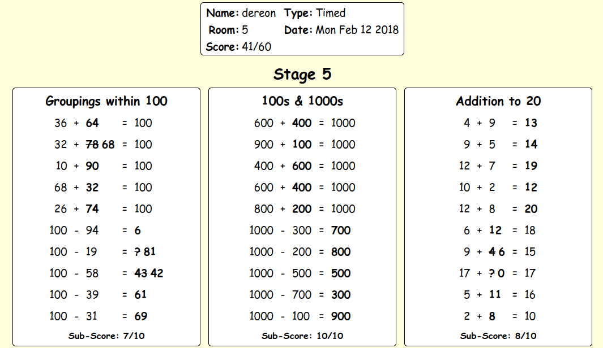Click bold 11 in the '5 + 11 = 16' row

click(x=495, y=295)
